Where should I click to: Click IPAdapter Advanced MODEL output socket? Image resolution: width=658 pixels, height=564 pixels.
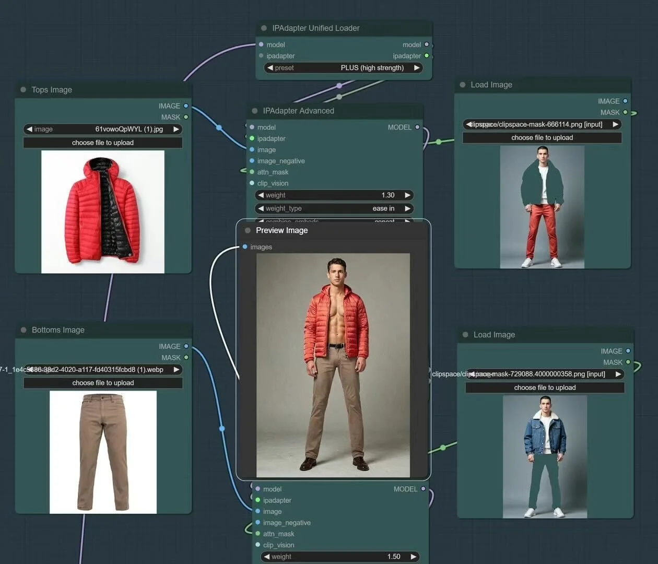click(417, 127)
